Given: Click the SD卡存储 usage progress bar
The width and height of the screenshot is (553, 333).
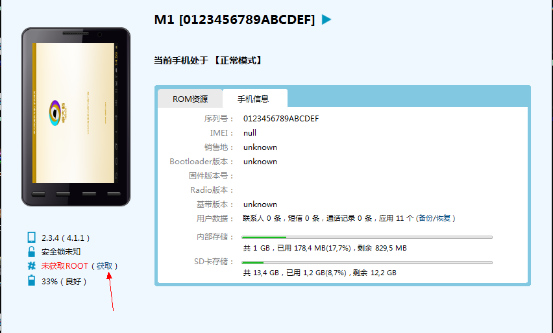Looking at the screenshot, I should (x=367, y=262).
